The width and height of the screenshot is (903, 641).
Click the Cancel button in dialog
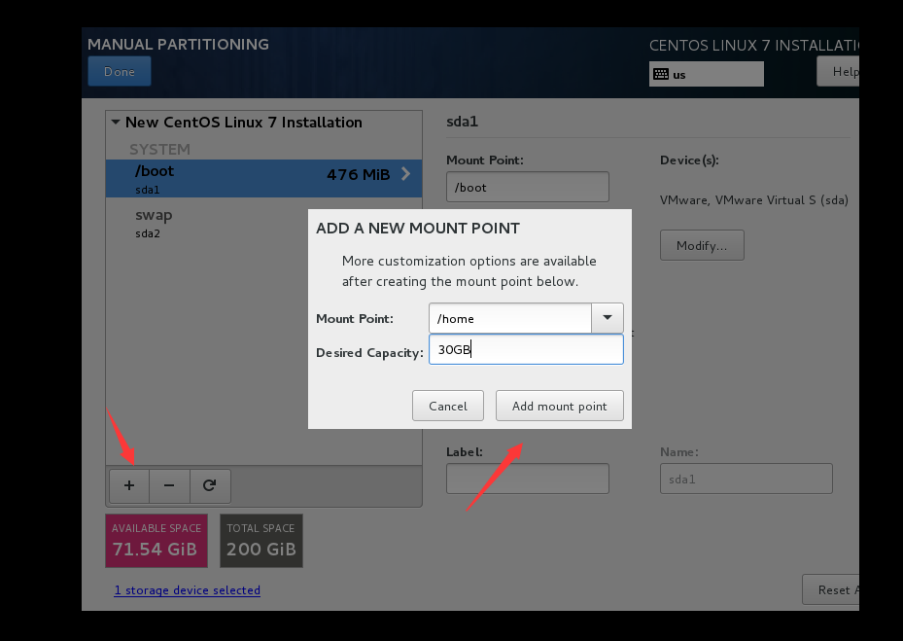(448, 406)
